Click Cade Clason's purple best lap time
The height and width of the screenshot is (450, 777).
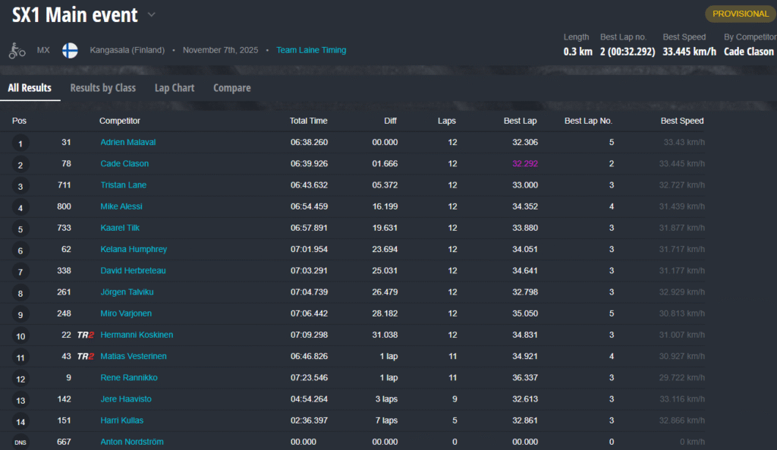pos(524,163)
